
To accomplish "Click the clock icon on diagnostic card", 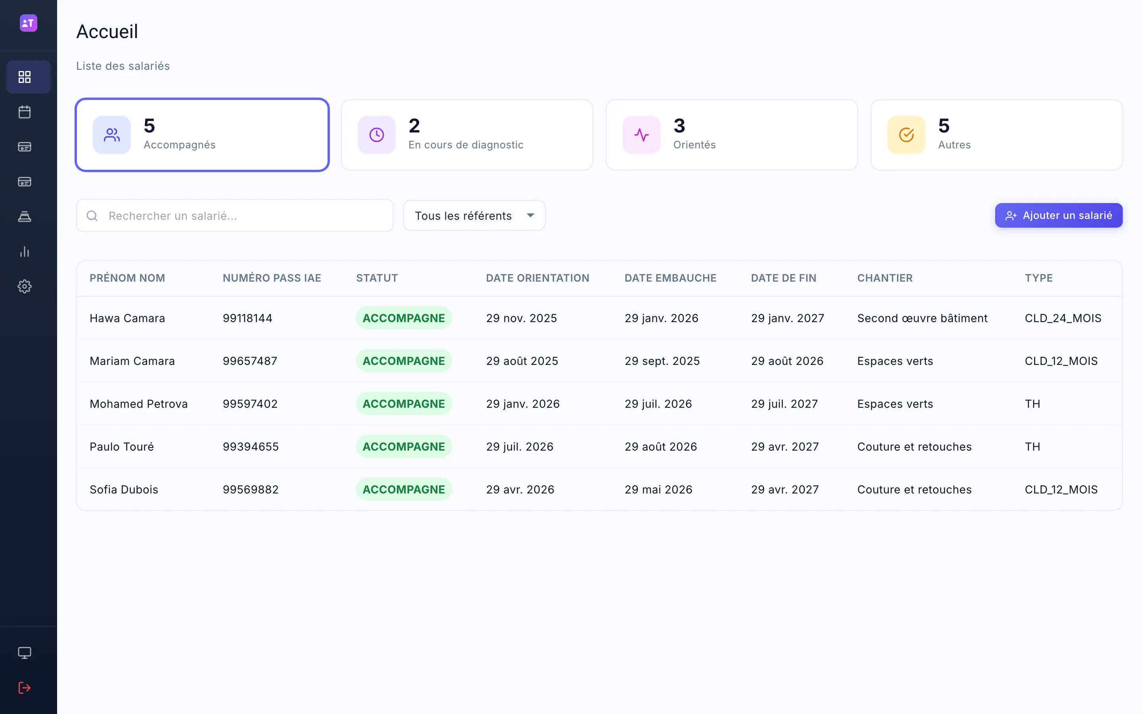I will click(377, 135).
